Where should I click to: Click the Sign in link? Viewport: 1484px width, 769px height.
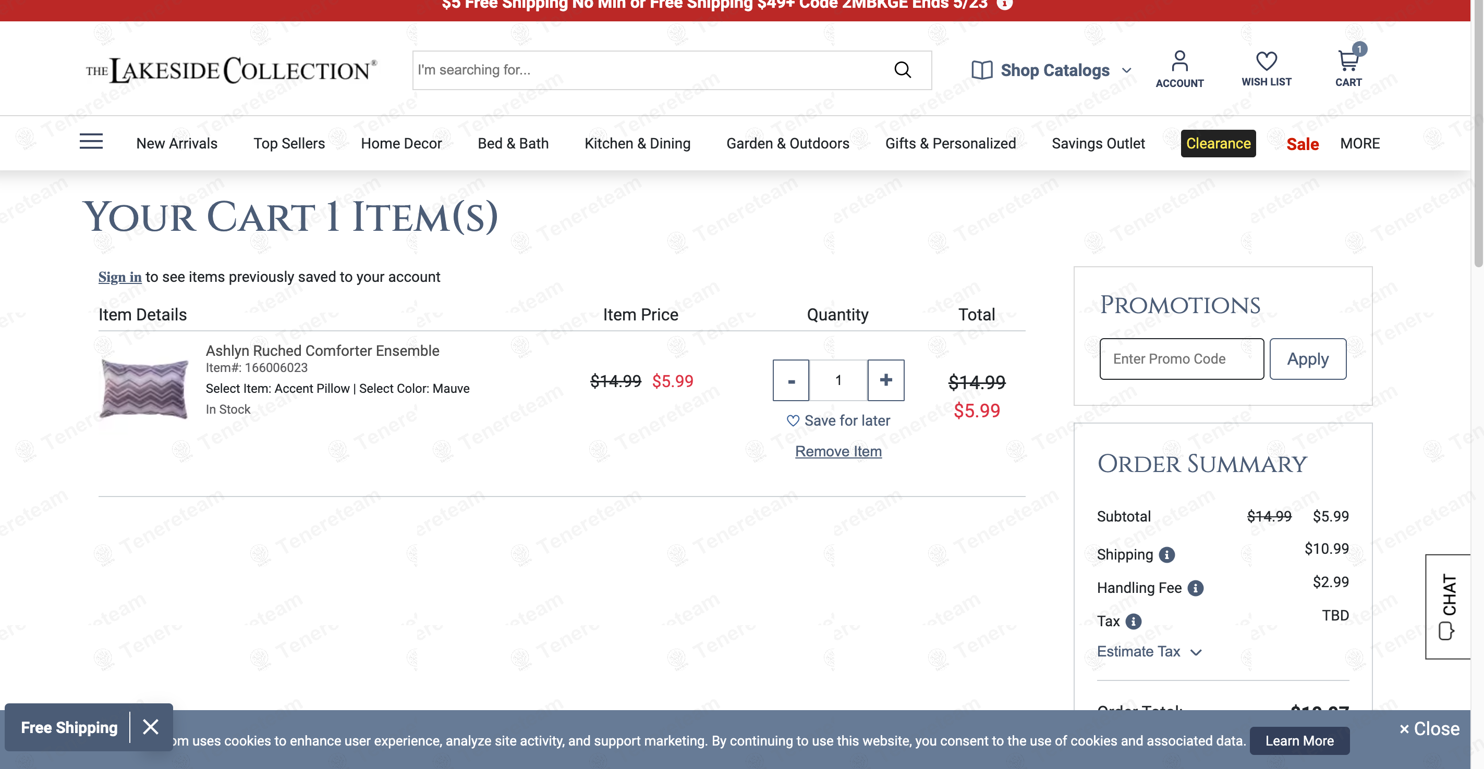point(120,277)
